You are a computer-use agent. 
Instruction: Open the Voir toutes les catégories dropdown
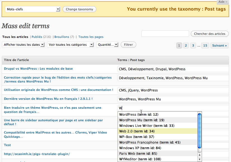70,45
